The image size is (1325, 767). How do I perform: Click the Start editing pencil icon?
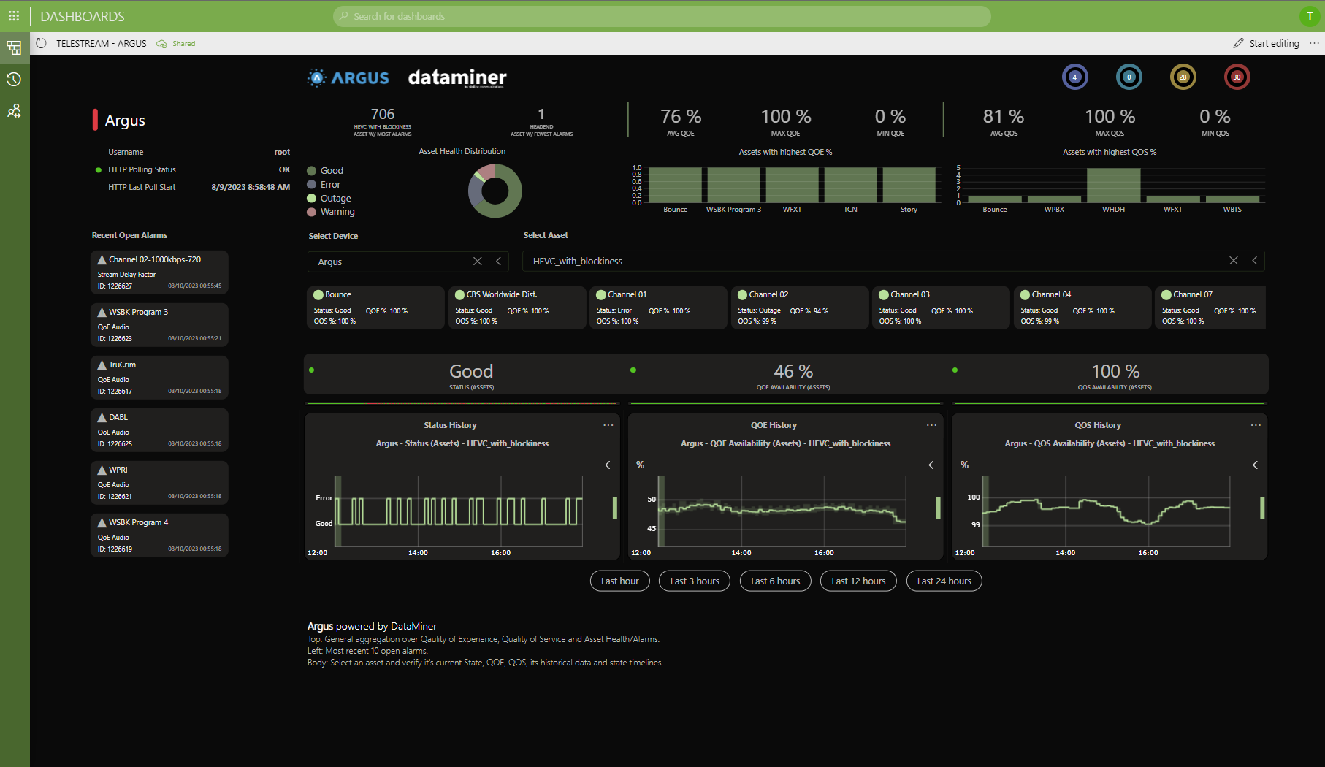(x=1238, y=43)
